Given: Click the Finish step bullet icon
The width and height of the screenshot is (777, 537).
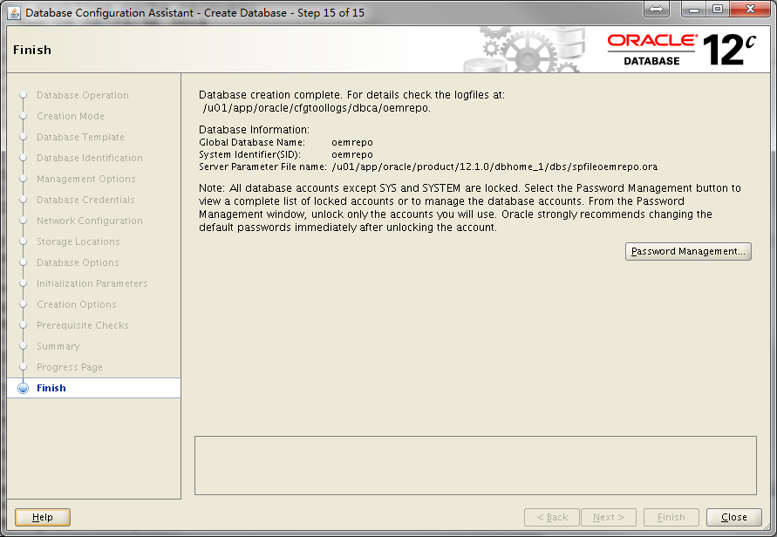Looking at the screenshot, I should tap(24, 389).
